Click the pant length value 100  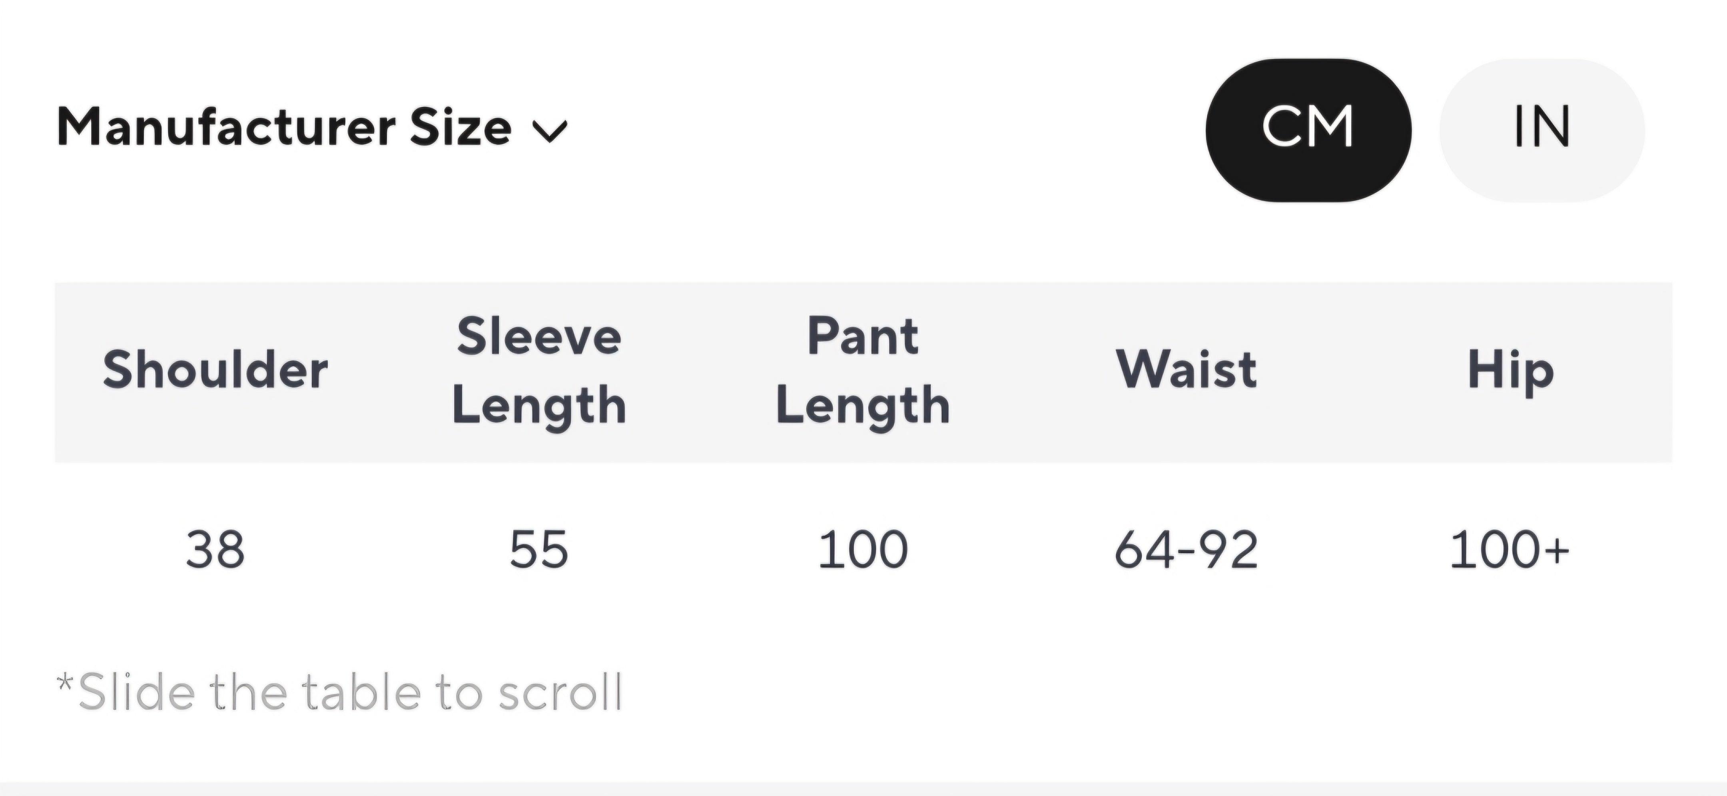[863, 550]
